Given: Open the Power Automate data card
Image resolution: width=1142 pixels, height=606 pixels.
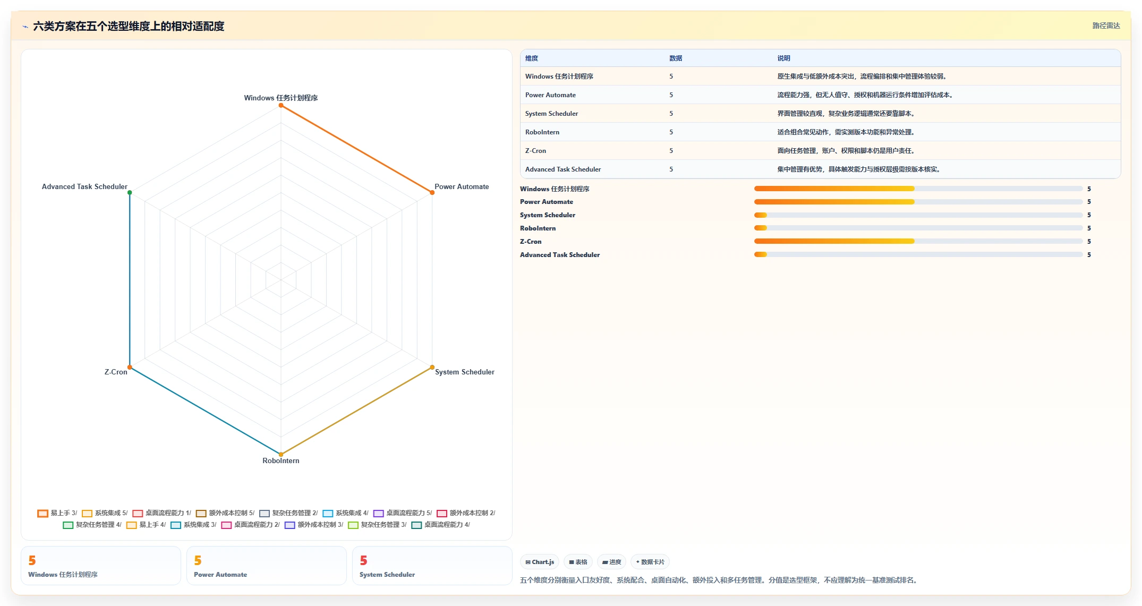Looking at the screenshot, I should point(267,566).
